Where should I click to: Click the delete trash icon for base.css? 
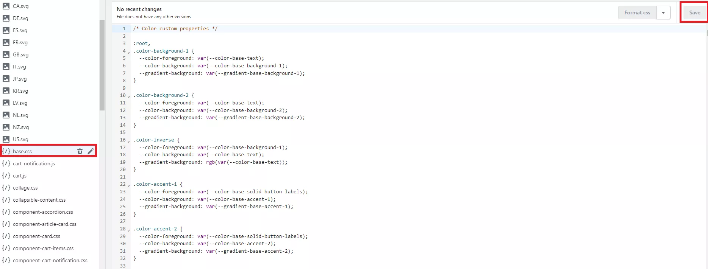pos(80,151)
